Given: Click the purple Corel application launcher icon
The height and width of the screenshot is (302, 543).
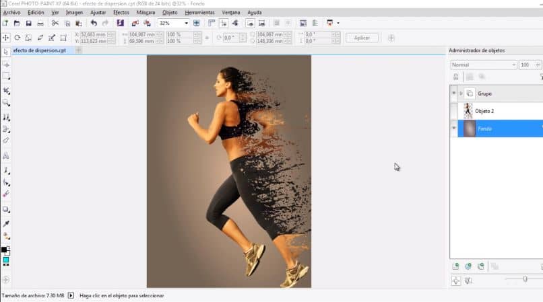Looking at the screenshot, I should [x=120, y=23].
